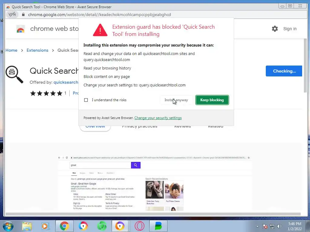310x232 pixels.
Task: Click 'Read your browsing history' text
Action: [x=107, y=68]
